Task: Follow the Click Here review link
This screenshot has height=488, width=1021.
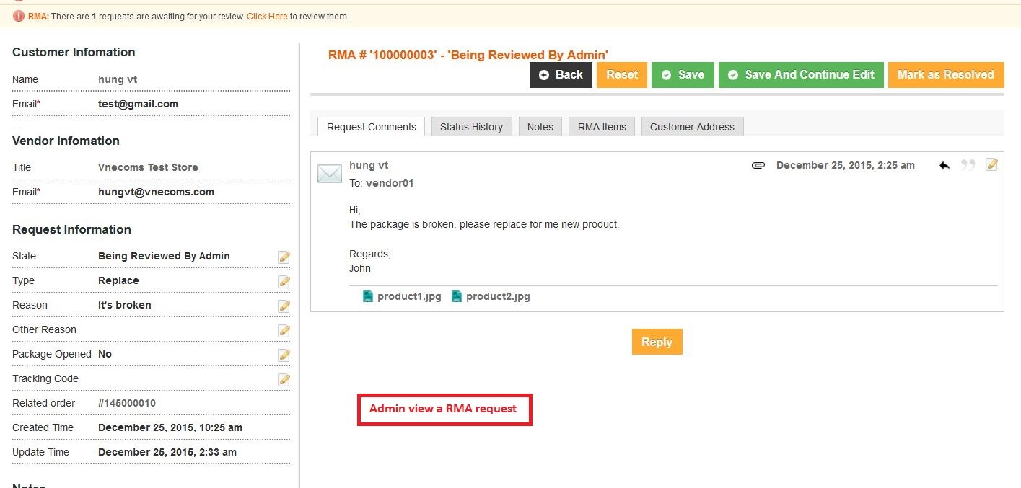Action: (267, 16)
